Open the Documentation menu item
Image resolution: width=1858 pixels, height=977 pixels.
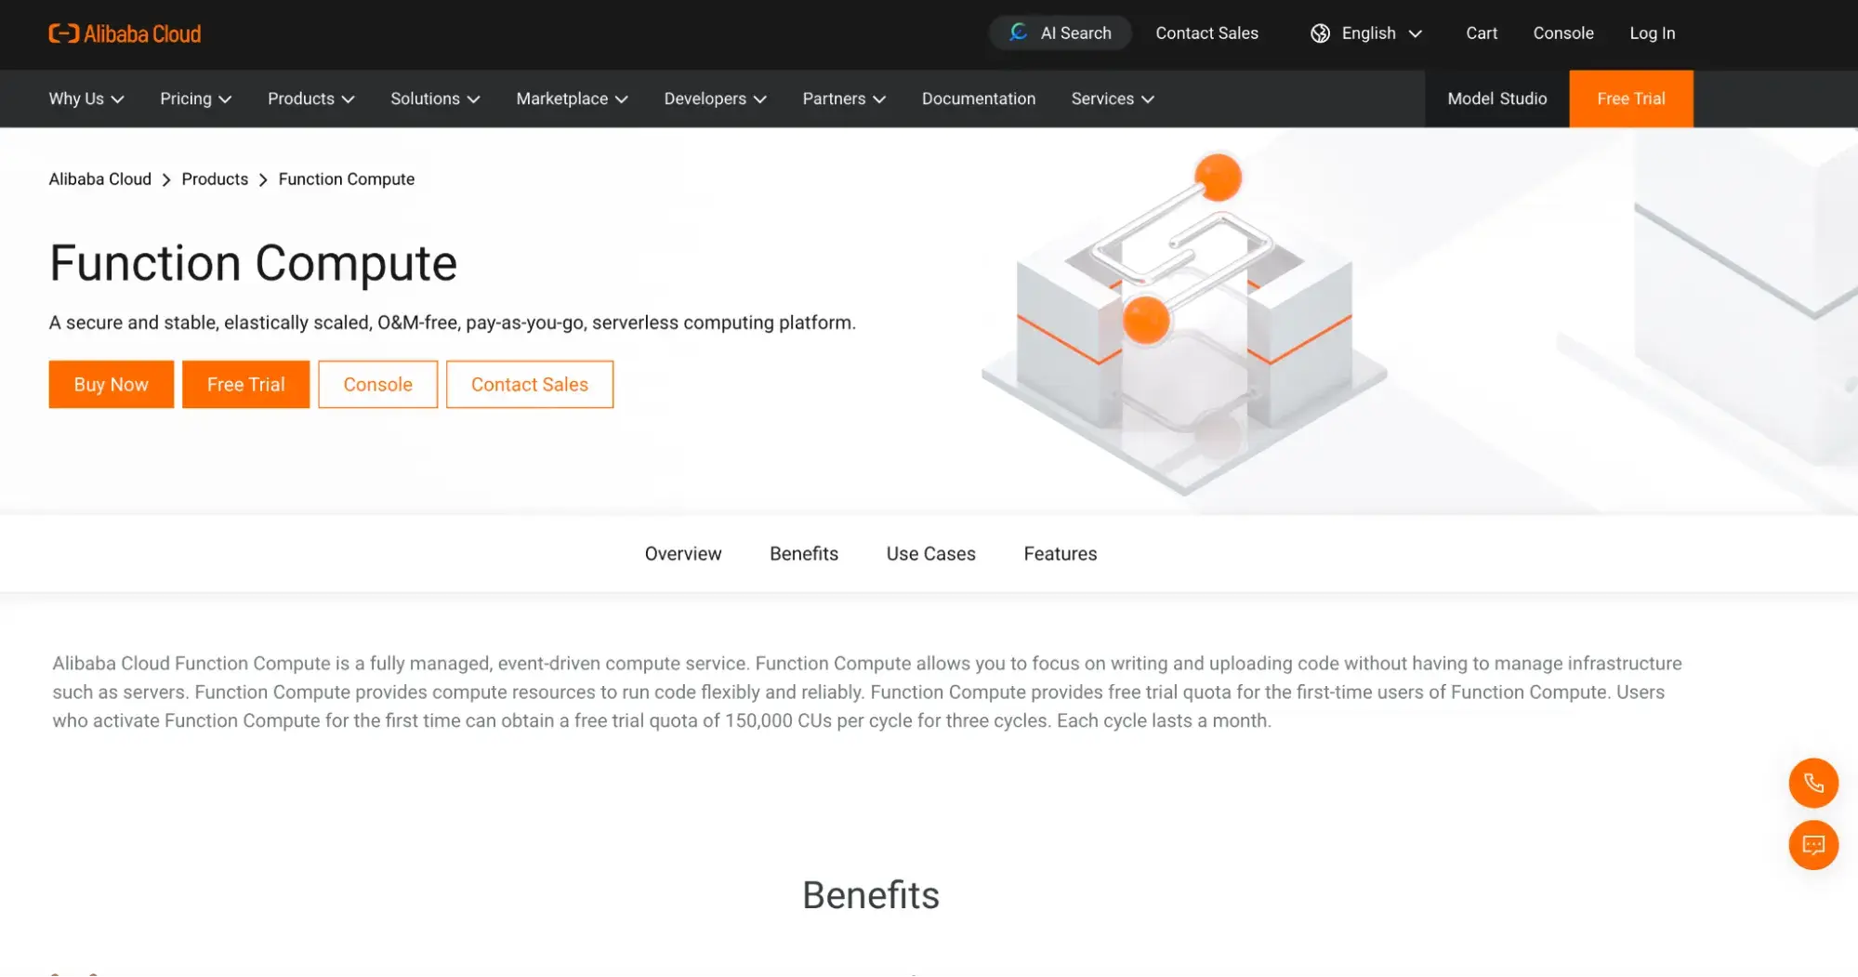[x=978, y=99]
